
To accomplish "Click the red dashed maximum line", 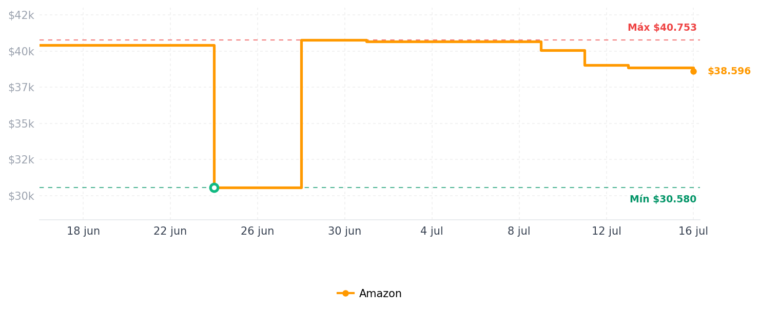I will tap(369, 40).
